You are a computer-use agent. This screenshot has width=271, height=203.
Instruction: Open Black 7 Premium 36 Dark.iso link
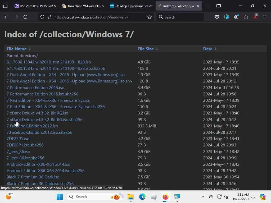click(x=33, y=177)
